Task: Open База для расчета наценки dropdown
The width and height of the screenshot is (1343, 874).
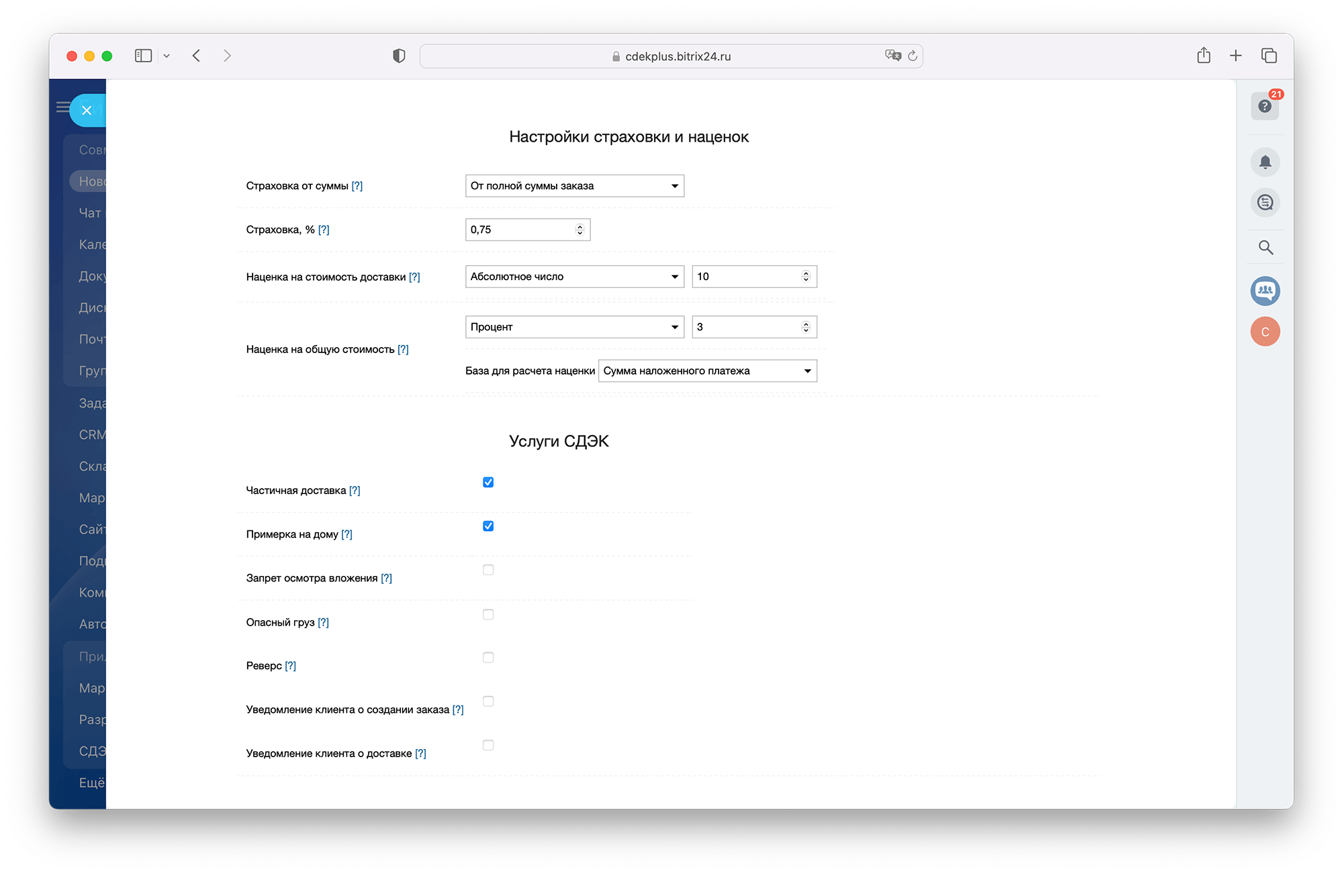Action: tap(707, 371)
